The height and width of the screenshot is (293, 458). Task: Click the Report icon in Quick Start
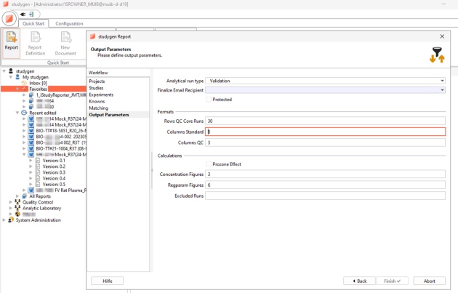point(12,41)
